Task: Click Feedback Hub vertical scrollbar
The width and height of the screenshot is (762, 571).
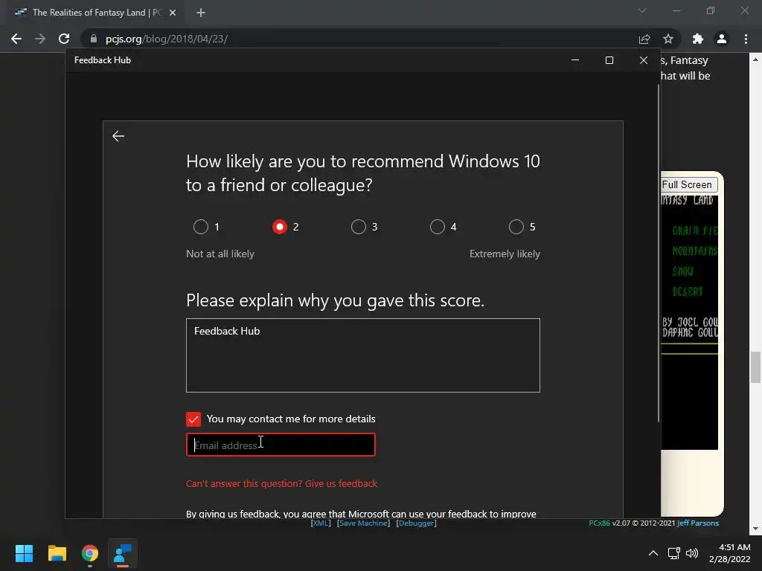Action: click(659, 253)
